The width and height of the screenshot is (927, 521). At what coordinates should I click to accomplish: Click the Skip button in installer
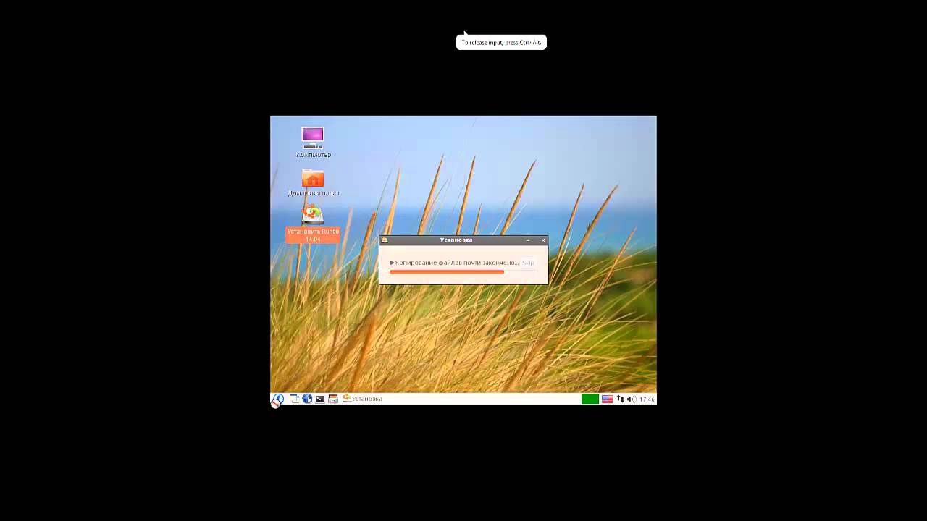tap(528, 263)
